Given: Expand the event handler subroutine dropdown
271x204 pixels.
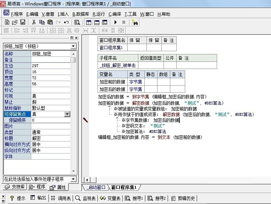Looking at the screenshot, I should 73,179.
